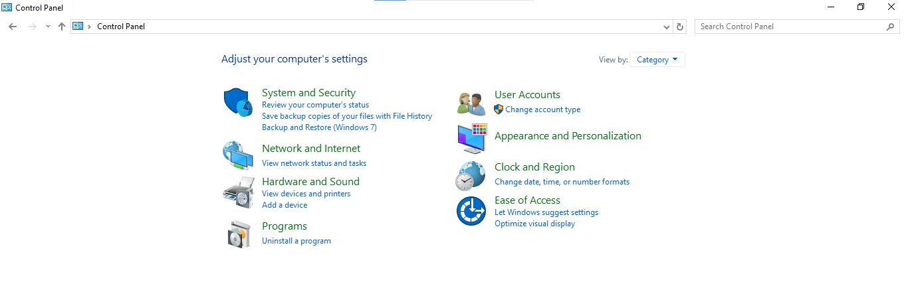
Task: Click the Search Control Panel field
Action: pyautogui.click(x=791, y=27)
